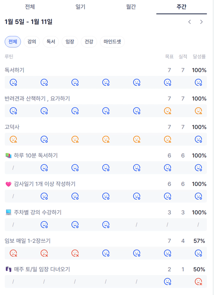Go to next week with right chevron
Image resolution: width=214 pixels, height=295 pixels.
[x=201, y=22]
